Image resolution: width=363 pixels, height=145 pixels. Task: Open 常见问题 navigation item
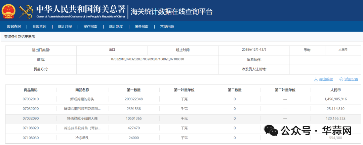coord(167,27)
